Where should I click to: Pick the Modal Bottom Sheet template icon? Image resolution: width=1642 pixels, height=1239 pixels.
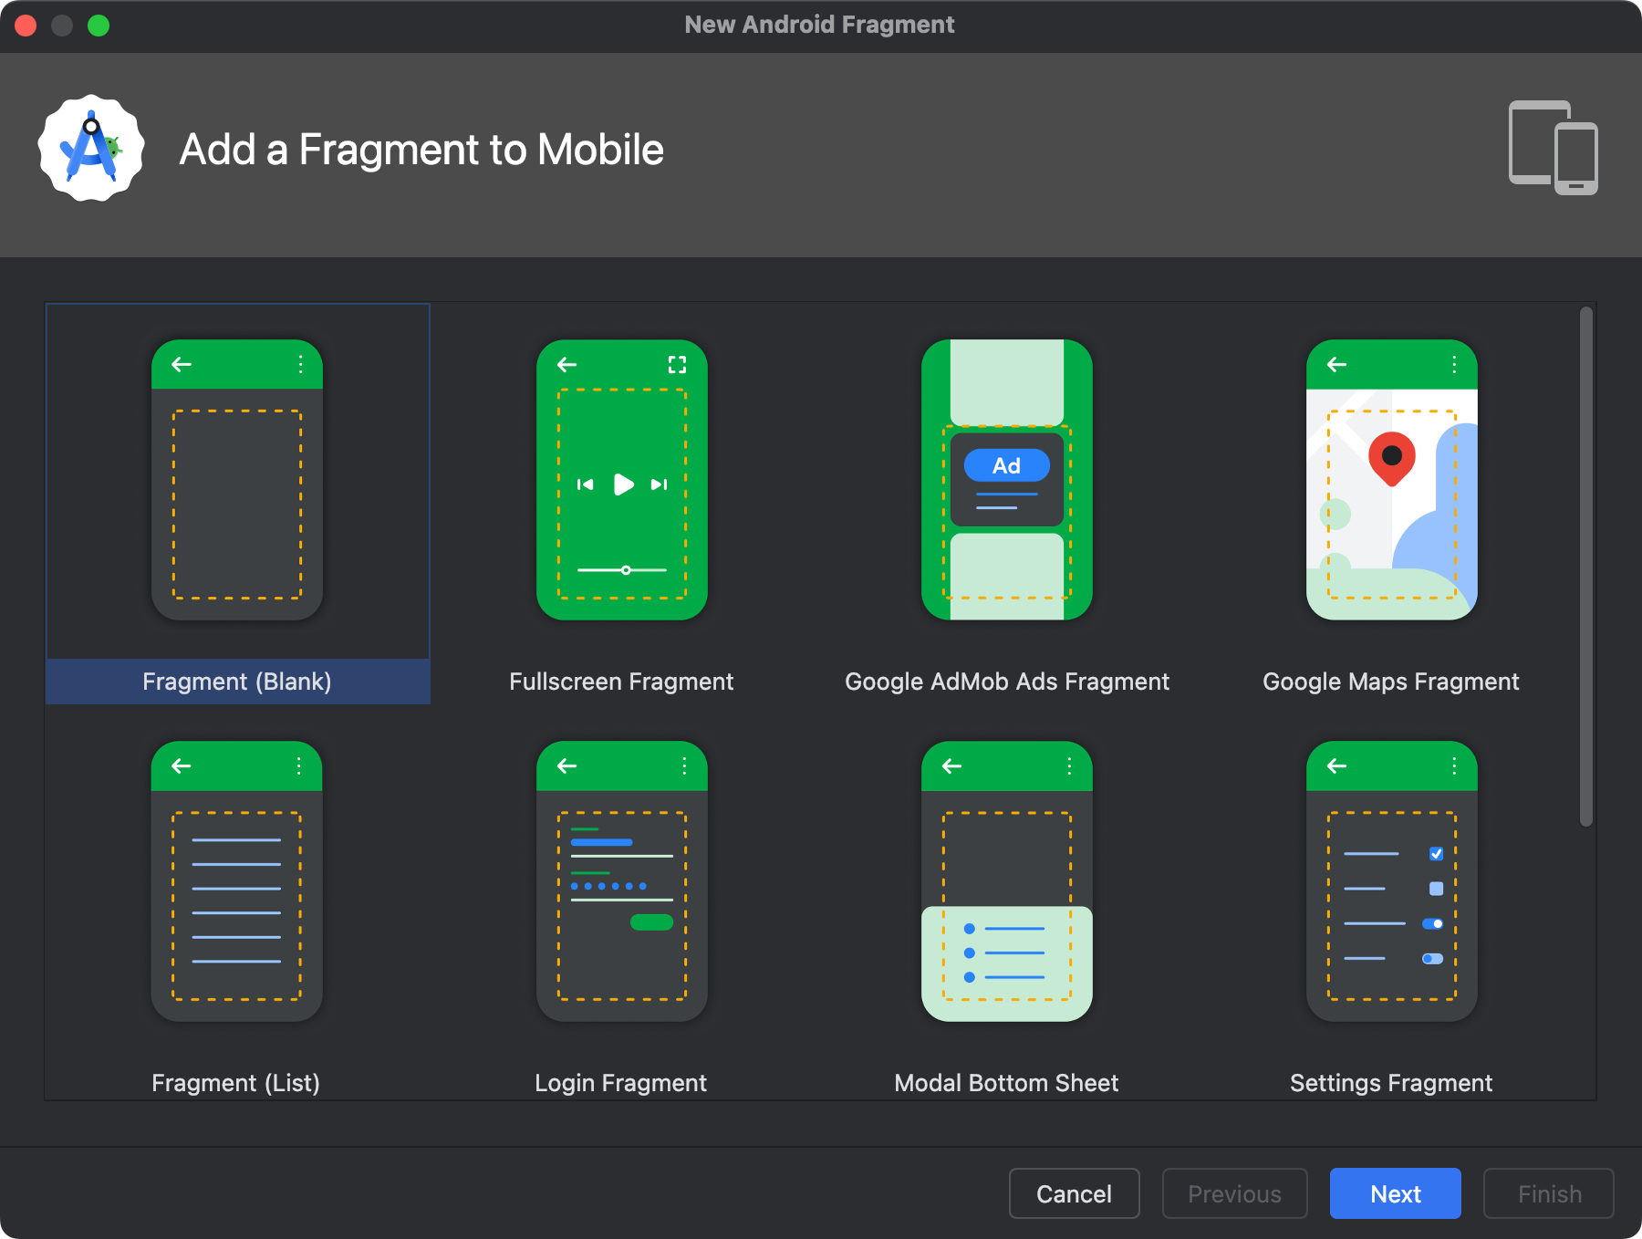click(1007, 881)
